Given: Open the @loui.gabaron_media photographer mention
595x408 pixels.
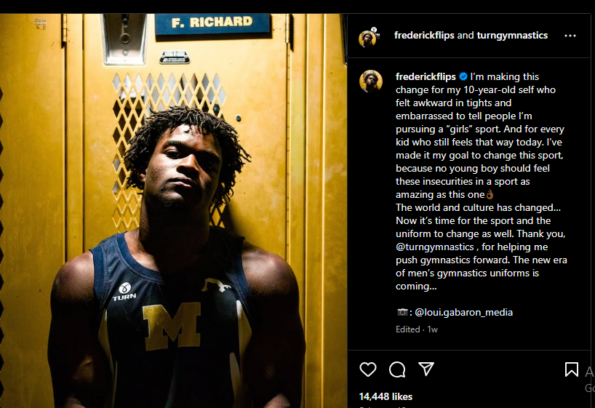Looking at the screenshot, I should pos(463,312).
